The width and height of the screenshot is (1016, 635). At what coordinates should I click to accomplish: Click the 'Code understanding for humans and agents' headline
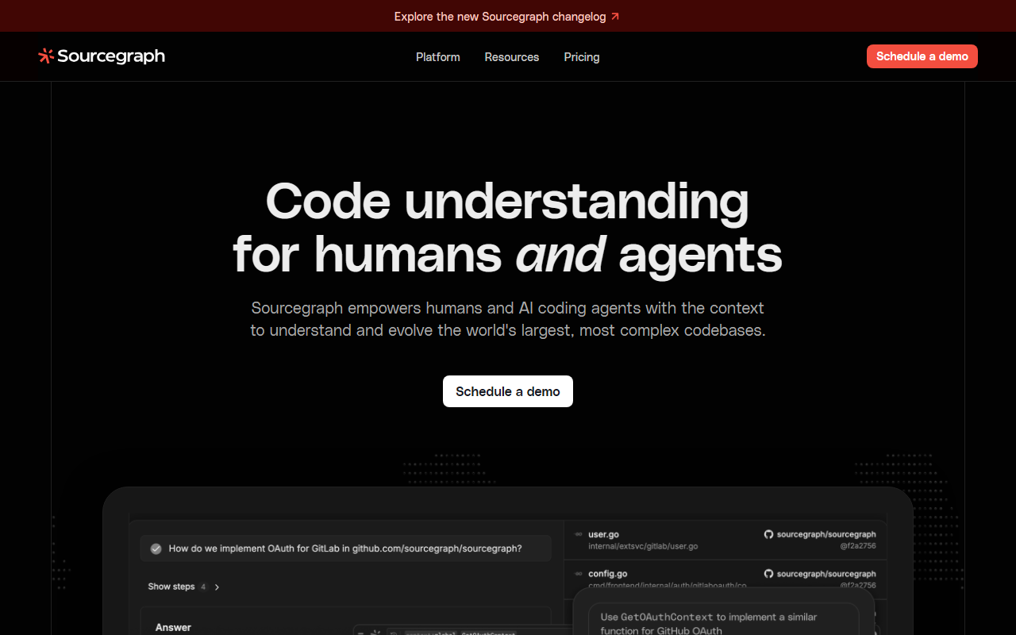508,228
